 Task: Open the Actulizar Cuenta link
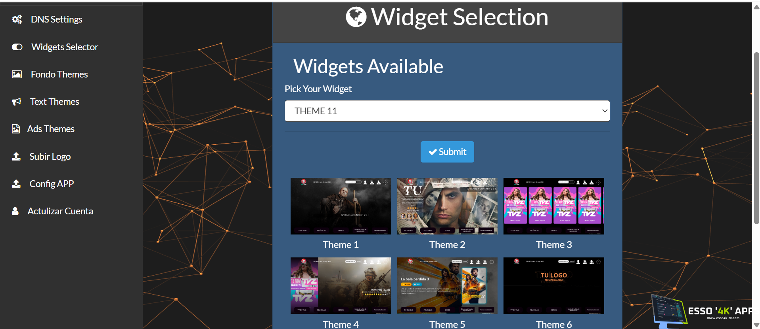(60, 211)
